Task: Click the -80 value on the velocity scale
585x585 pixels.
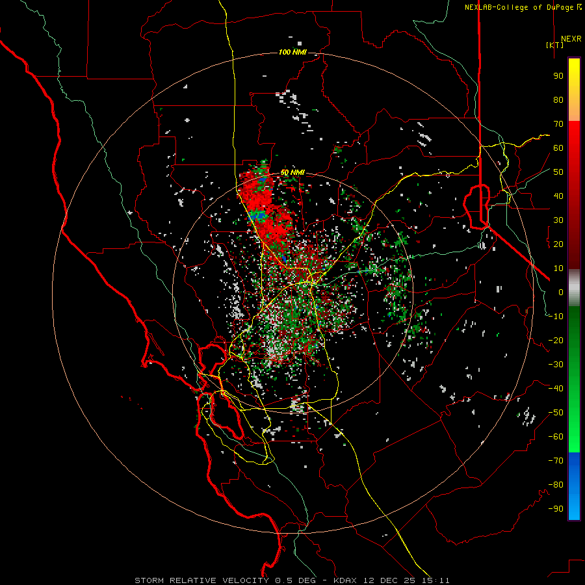Action: pos(556,485)
